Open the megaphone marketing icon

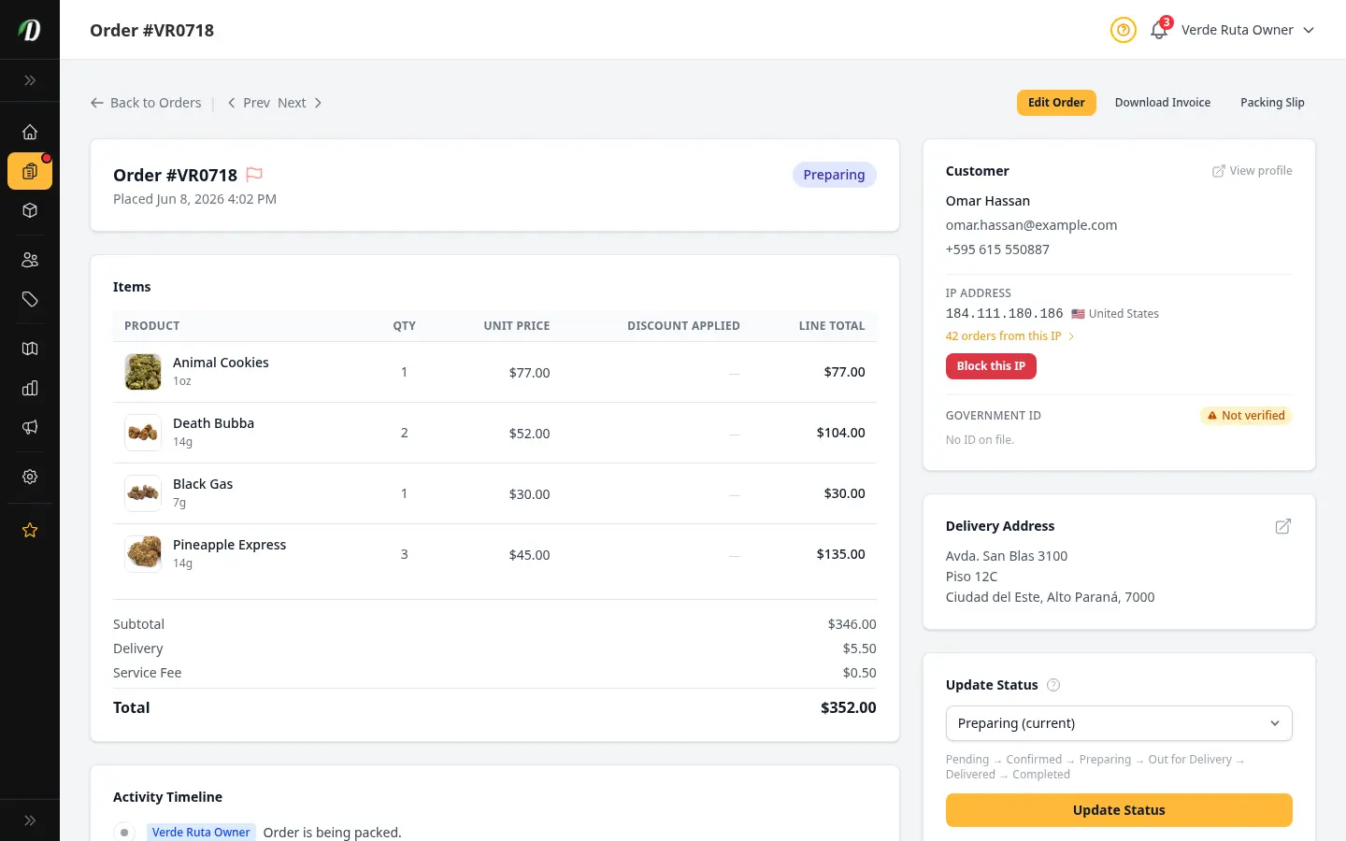click(x=30, y=427)
